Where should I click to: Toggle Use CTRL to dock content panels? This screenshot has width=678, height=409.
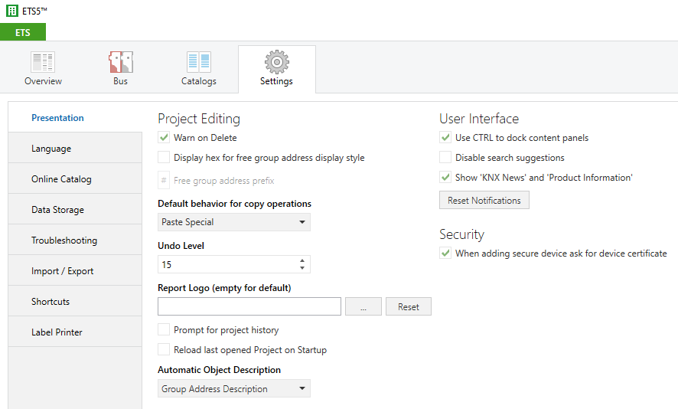pyautogui.click(x=445, y=138)
